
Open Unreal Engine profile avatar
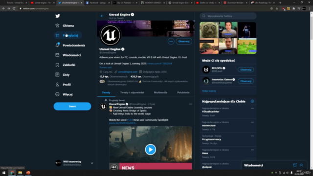tap(110, 35)
